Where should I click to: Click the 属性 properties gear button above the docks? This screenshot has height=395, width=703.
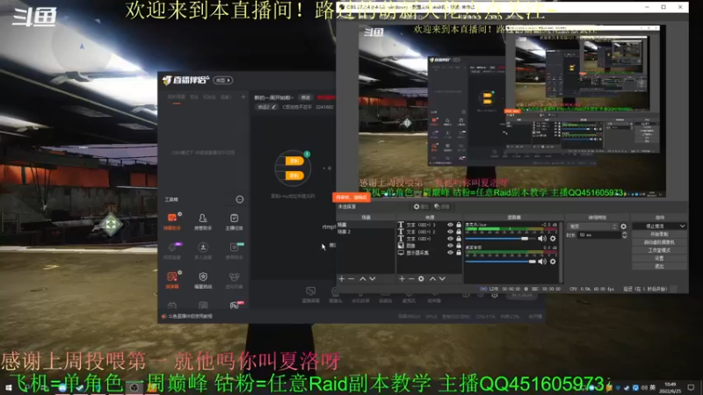tap(420, 206)
